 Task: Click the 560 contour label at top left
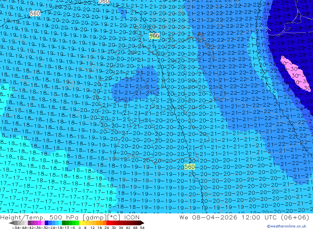35,13
